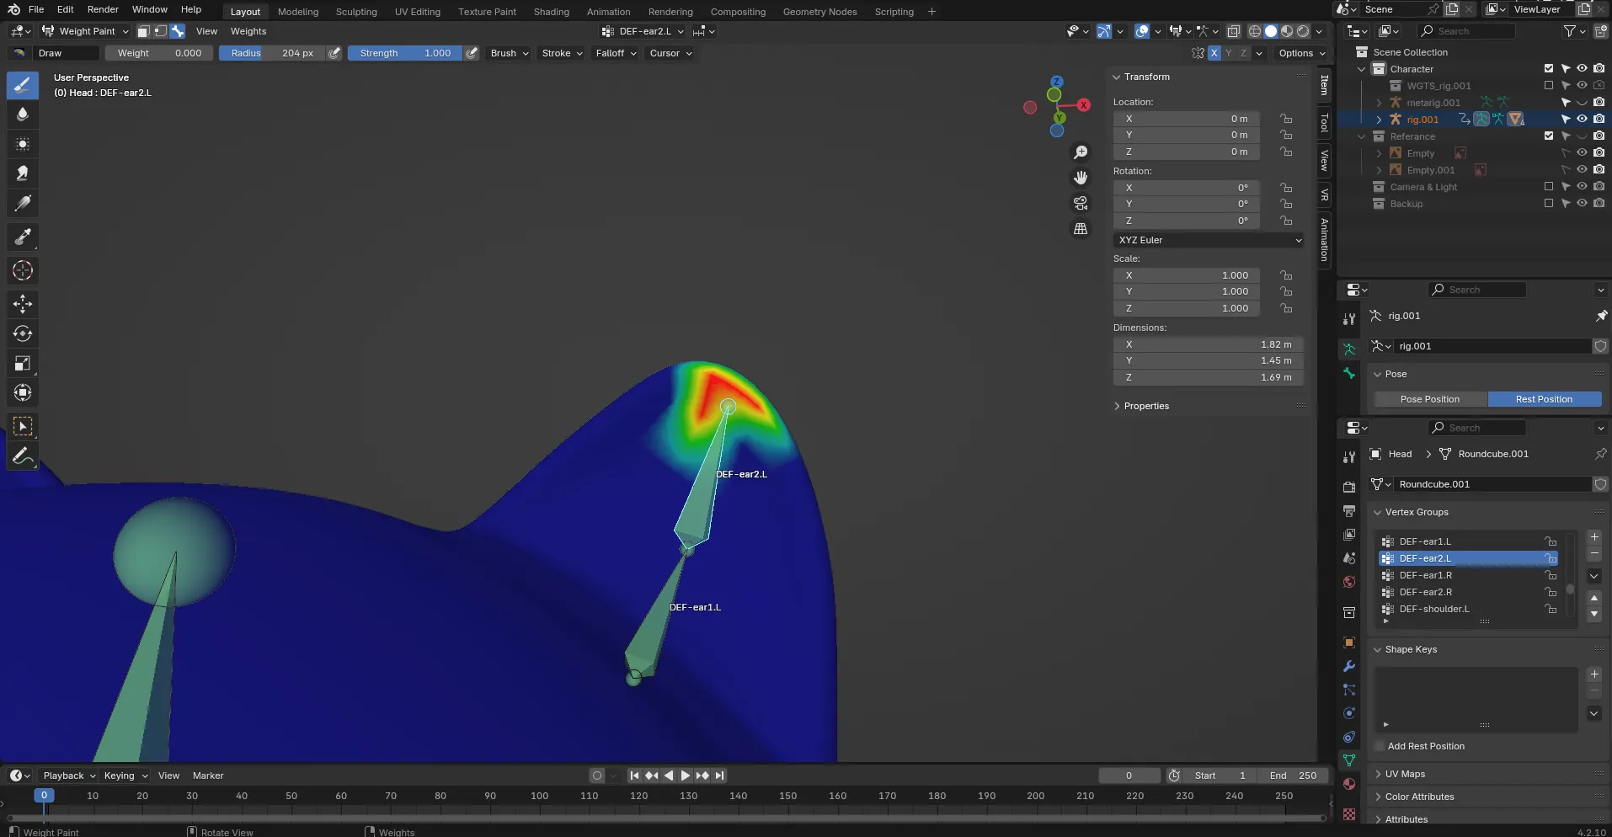The width and height of the screenshot is (1612, 837).
Task: Toggle X mirror symmetry button
Action: (x=1214, y=53)
